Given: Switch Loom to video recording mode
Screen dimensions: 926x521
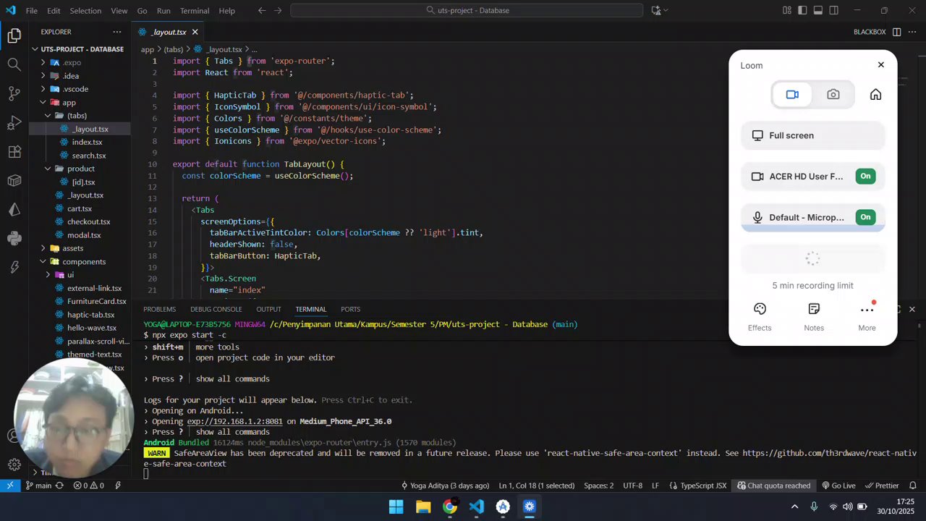Looking at the screenshot, I should [x=792, y=95].
